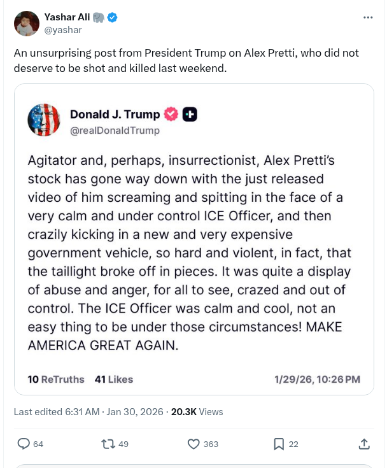Screen dimensions: 387x468
Task: Open Donald J. Trump's flag avatar
Action: click(45, 120)
